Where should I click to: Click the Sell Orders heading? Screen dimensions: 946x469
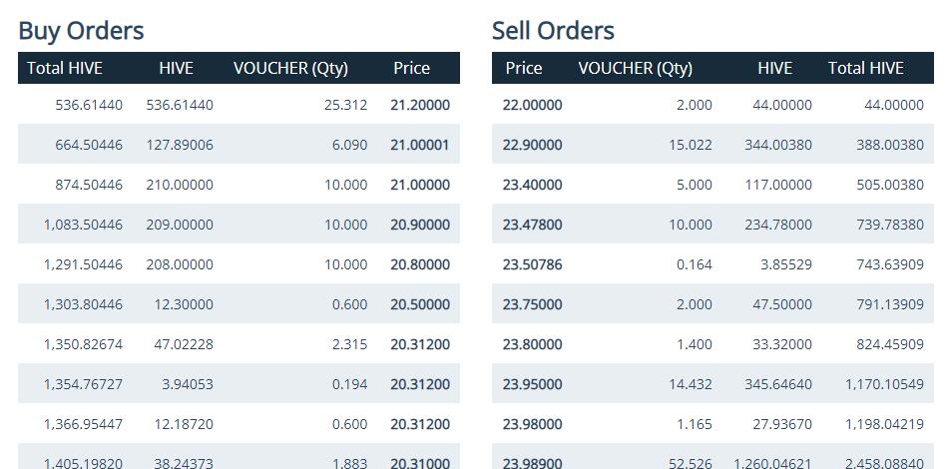point(553,30)
